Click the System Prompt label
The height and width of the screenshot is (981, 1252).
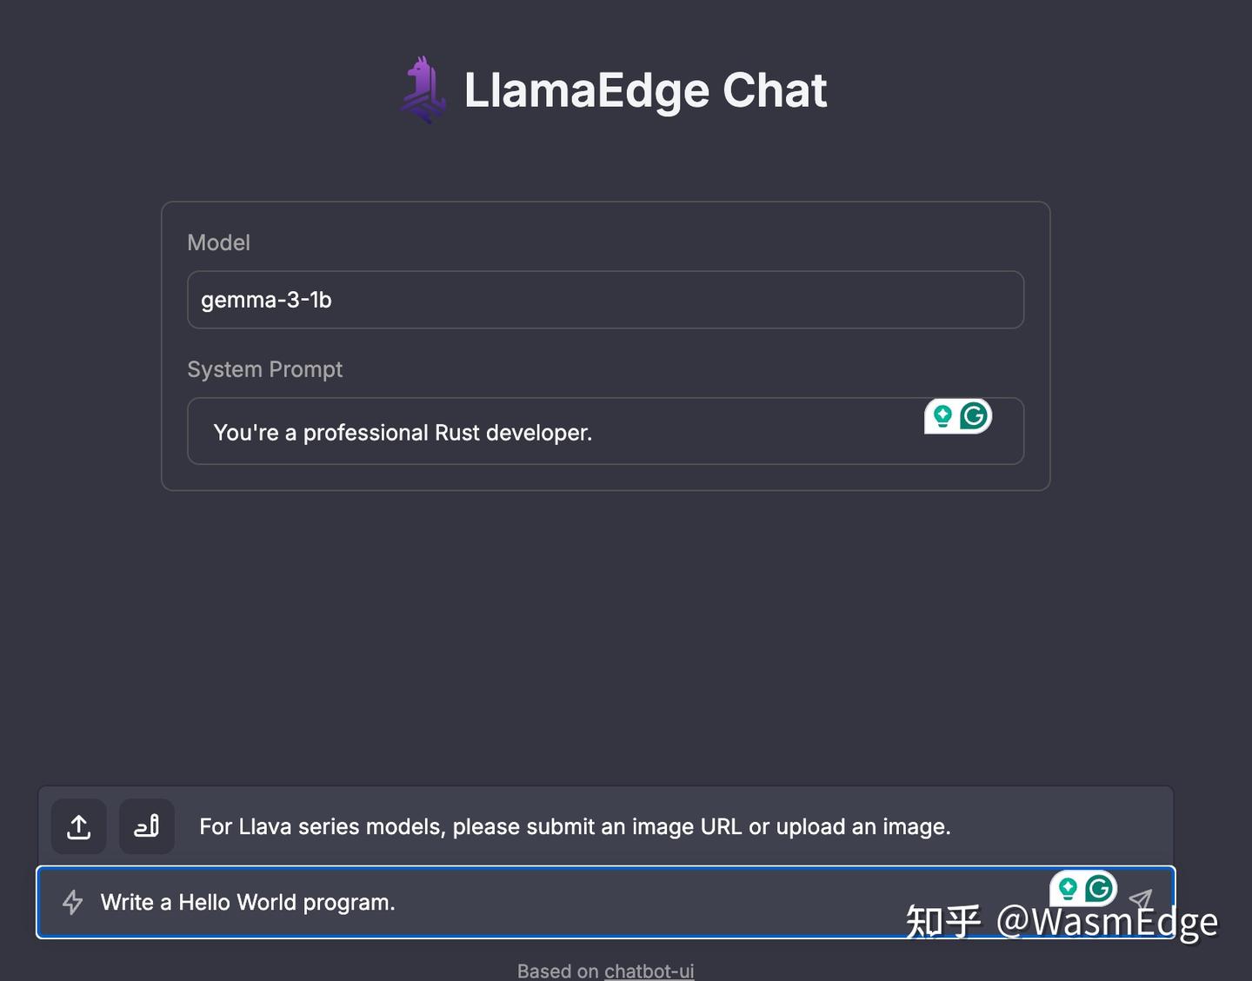point(264,369)
